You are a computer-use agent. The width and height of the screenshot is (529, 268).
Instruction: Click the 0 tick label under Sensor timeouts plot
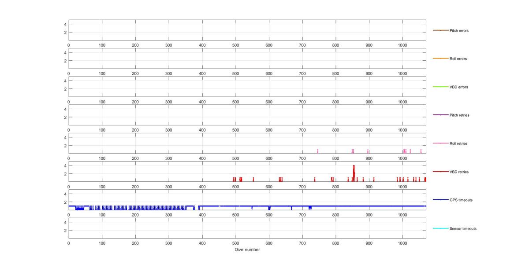tap(68, 242)
